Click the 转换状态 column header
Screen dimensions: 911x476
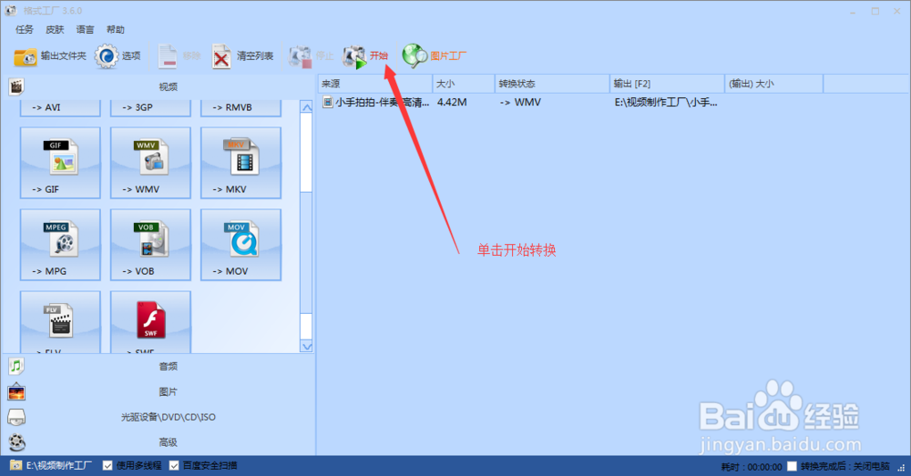[x=552, y=84]
